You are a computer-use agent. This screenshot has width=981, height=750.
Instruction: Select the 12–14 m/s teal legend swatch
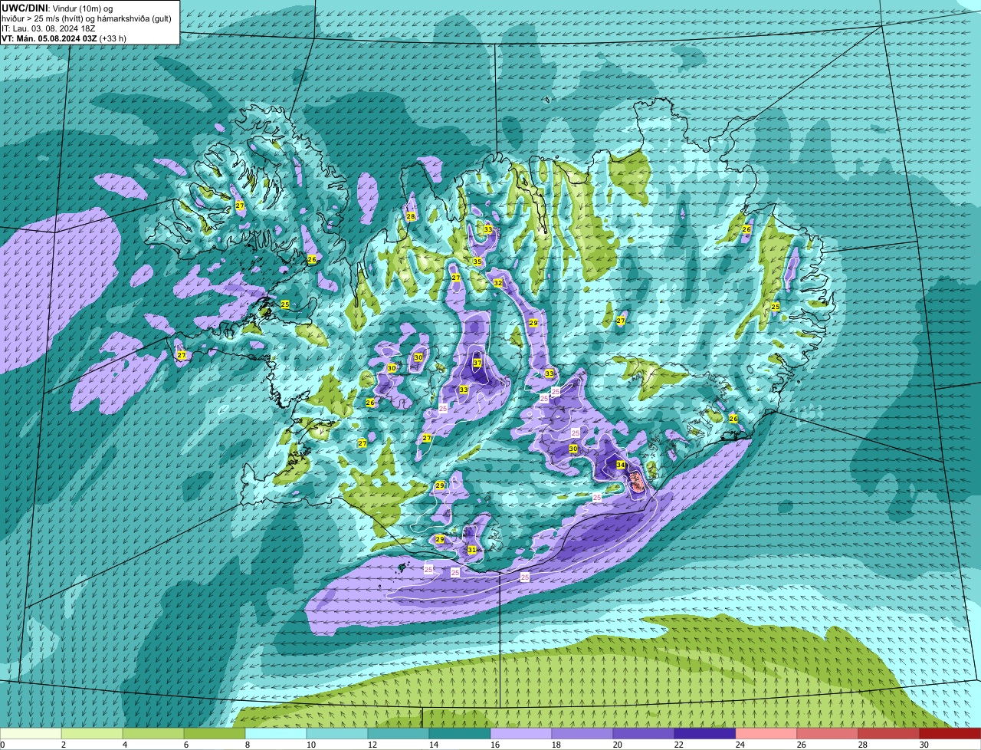[x=399, y=734]
